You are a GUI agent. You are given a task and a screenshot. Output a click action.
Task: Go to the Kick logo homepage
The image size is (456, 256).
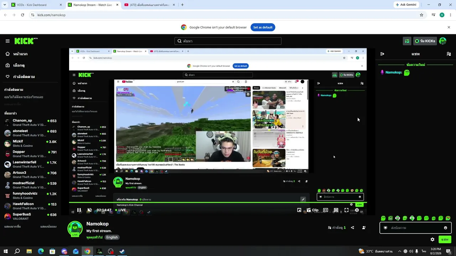click(26, 41)
